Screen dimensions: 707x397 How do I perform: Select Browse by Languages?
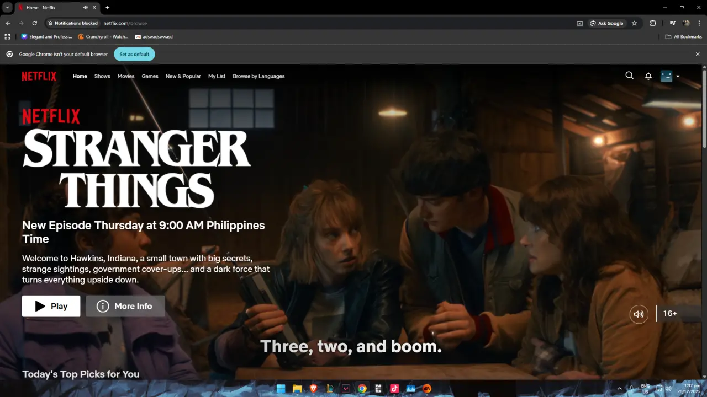258,76
